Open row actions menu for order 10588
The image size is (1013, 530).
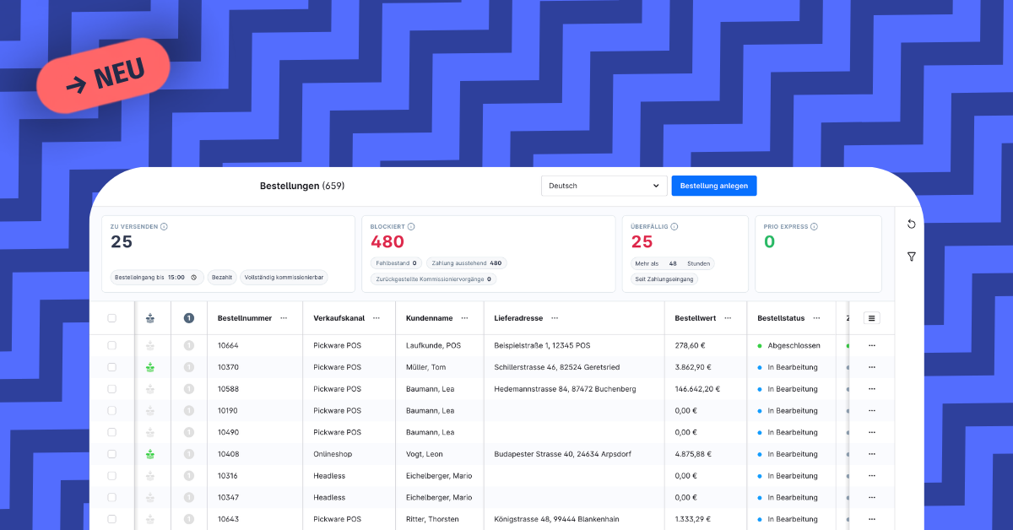[872, 389]
